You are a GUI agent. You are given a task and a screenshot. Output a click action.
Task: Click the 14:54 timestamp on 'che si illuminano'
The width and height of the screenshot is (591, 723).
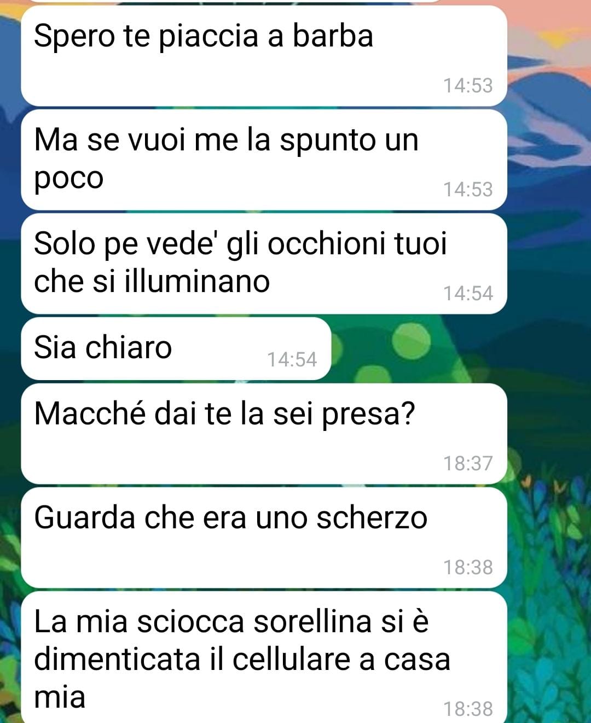coord(468,294)
